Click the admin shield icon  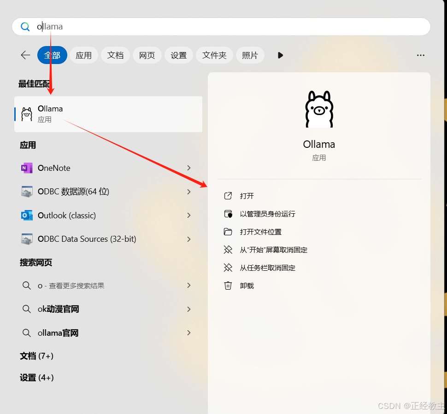point(228,214)
